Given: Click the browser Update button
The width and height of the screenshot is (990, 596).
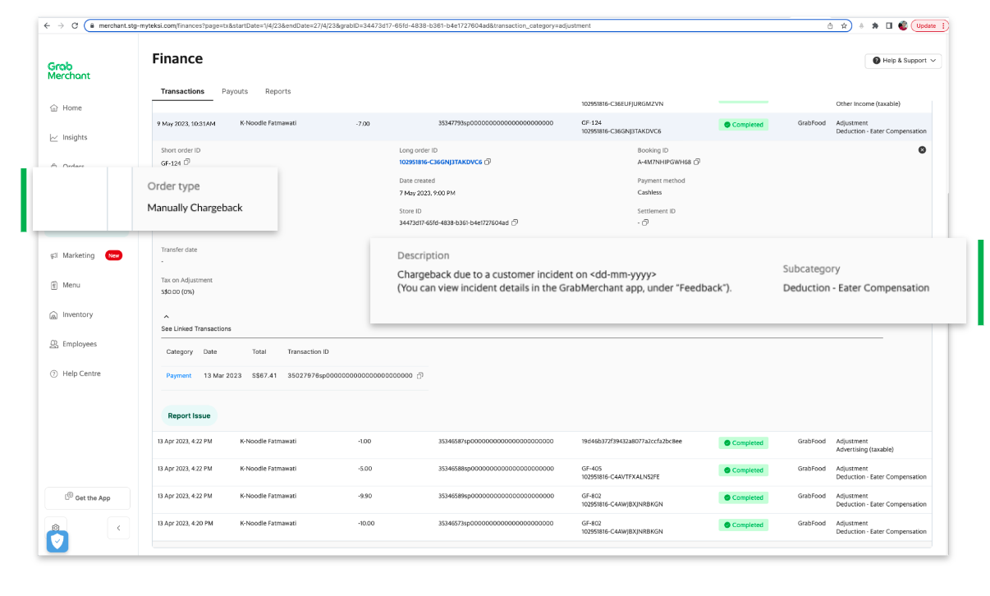Looking at the screenshot, I should click(929, 25).
